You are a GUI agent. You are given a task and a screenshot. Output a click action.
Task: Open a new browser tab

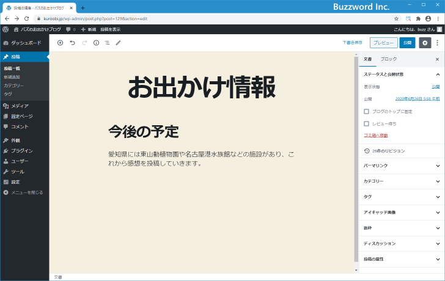click(x=83, y=8)
